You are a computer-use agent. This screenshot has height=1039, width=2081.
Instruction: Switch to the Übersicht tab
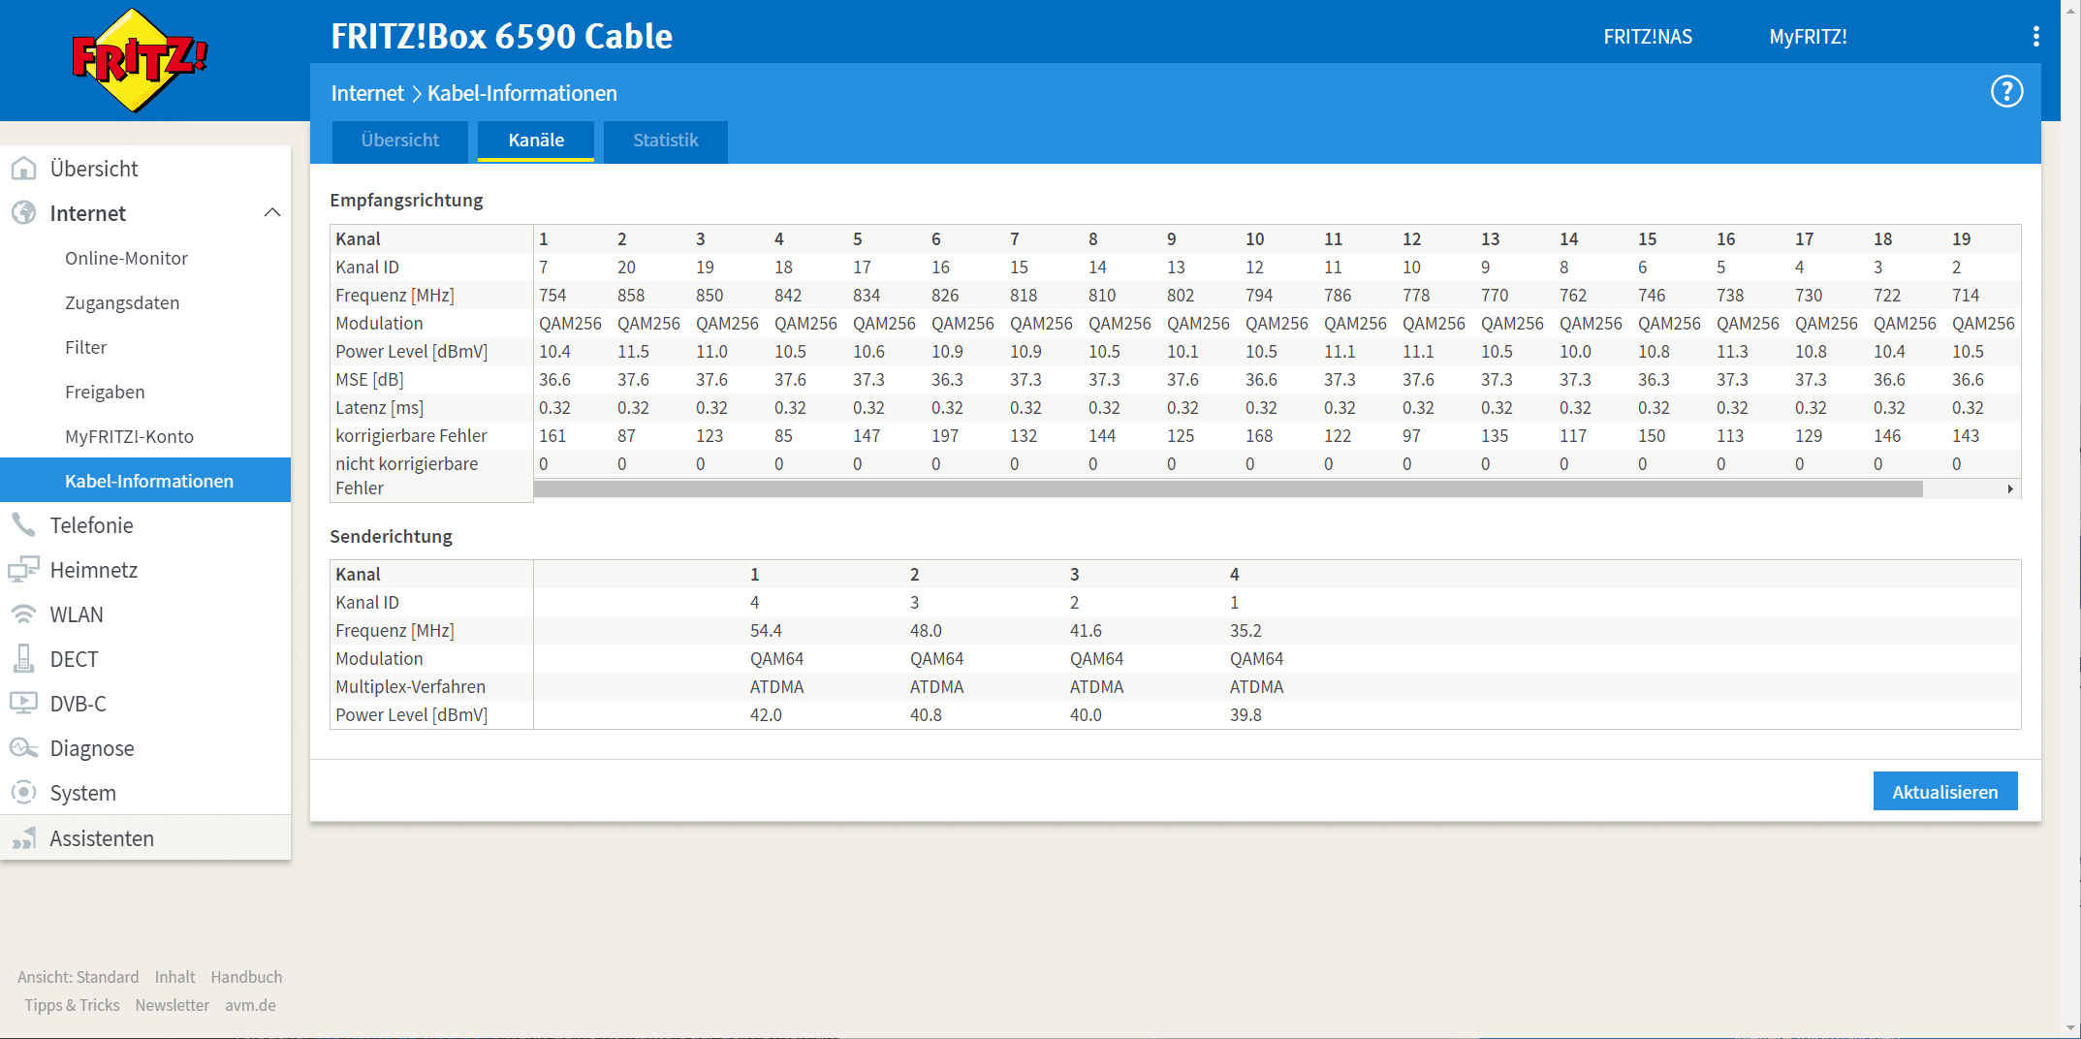(x=399, y=141)
